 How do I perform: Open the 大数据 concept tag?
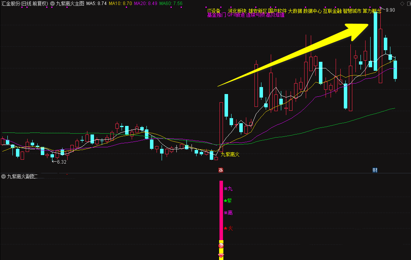(x=295, y=11)
